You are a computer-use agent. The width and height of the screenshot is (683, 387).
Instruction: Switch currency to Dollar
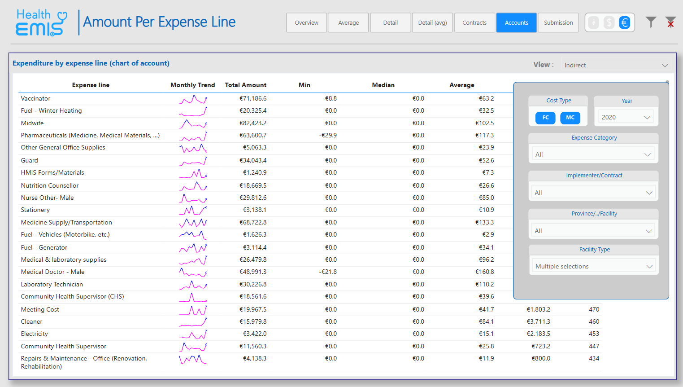[609, 22]
